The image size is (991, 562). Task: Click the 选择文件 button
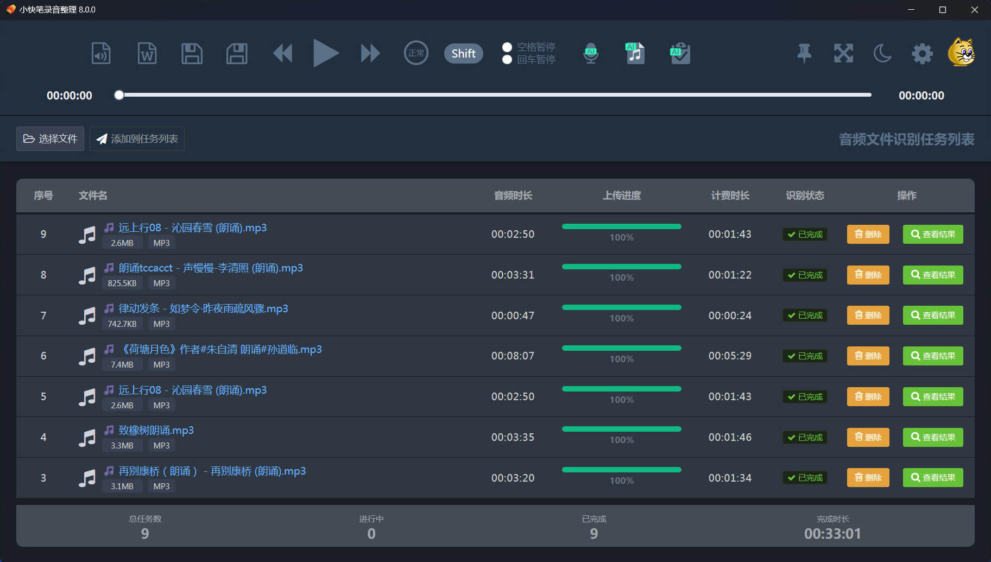click(50, 139)
